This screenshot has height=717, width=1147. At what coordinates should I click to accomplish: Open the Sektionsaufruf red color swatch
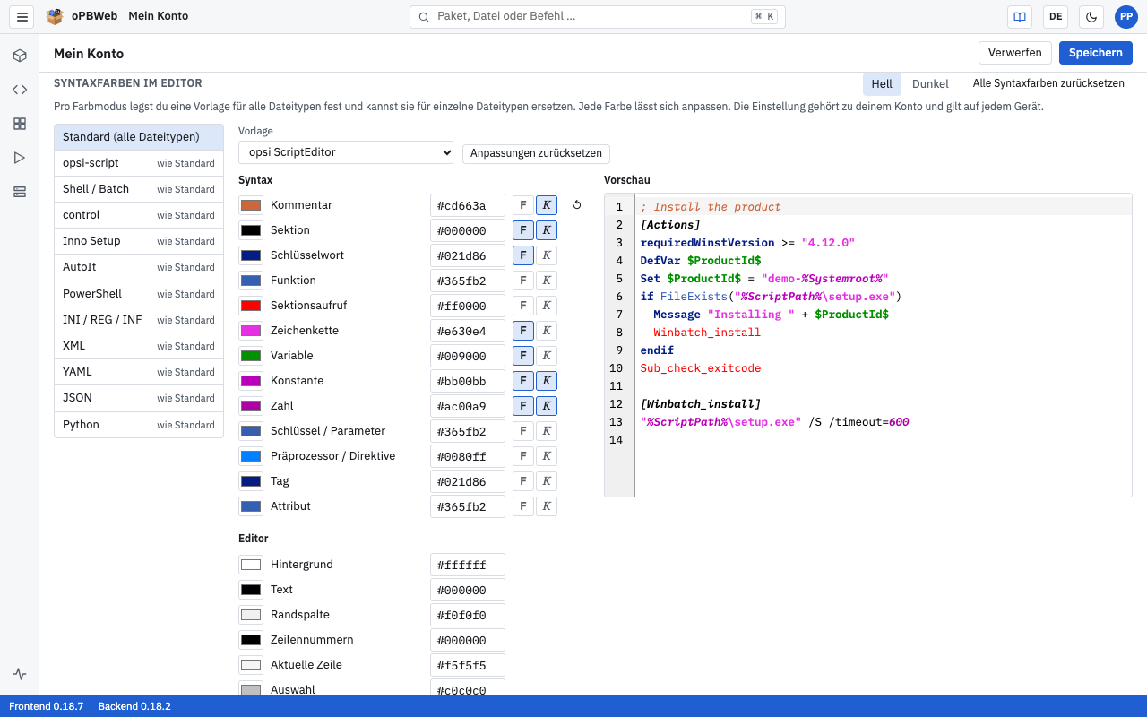coord(251,306)
